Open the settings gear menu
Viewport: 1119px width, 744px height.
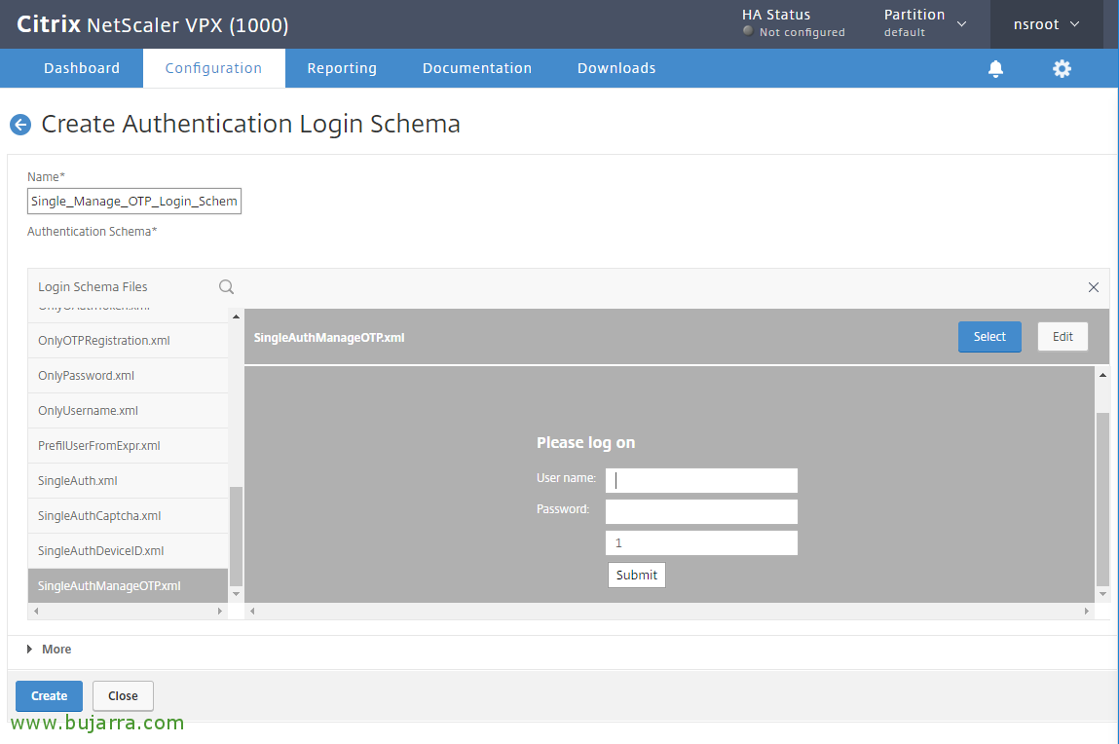click(1062, 68)
